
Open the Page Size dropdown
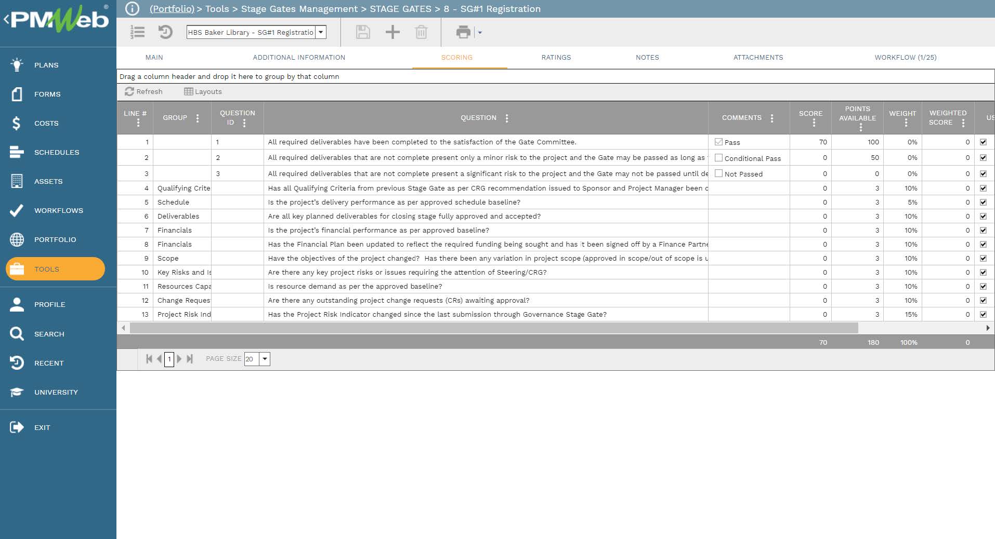(265, 359)
